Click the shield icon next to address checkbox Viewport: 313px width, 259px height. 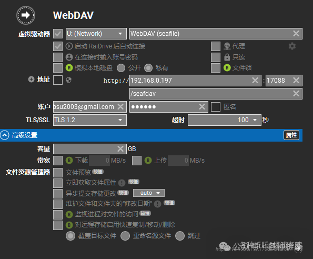point(69,80)
